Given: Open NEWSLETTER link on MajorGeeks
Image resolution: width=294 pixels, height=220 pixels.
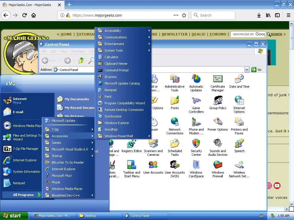Looking at the screenshot, I should [175, 34].
